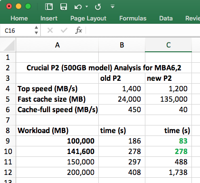Go to the Formulas ribbon tab

133,19
